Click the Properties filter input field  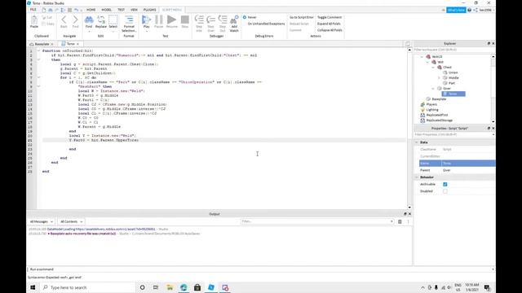pos(454,134)
